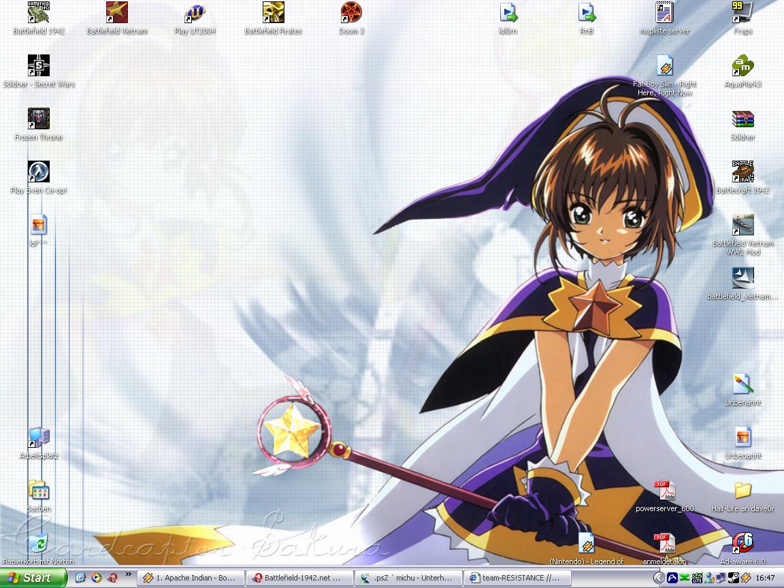Launch Opera from the Quick Launch bar
The width and height of the screenshot is (784, 588).
[x=112, y=578]
